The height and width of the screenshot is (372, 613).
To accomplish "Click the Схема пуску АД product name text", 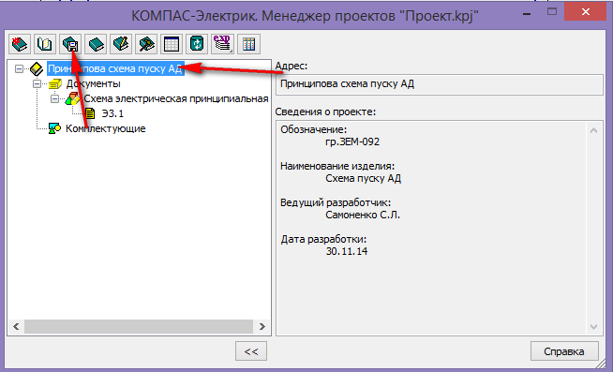I will [363, 178].
